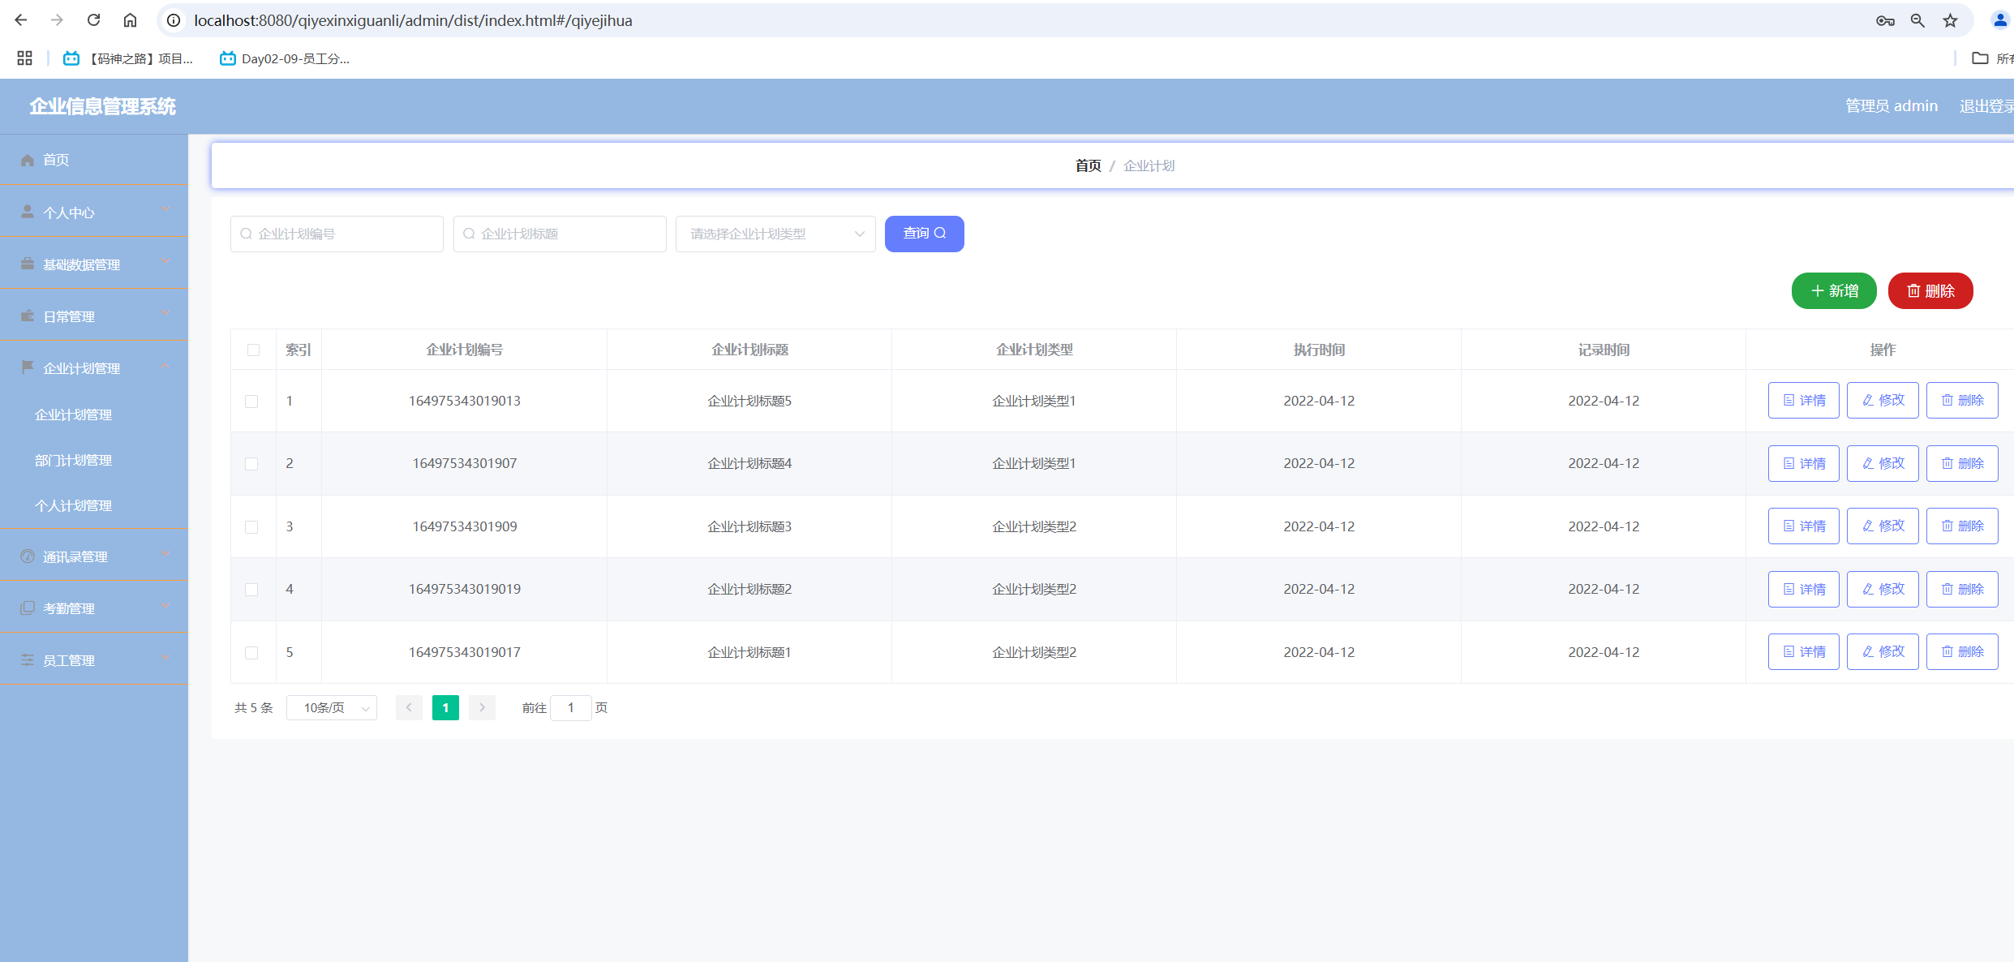2014x962 pixels.
Task: View 详情 for 企业计划标题4
Action: (x=1803, y=463)
